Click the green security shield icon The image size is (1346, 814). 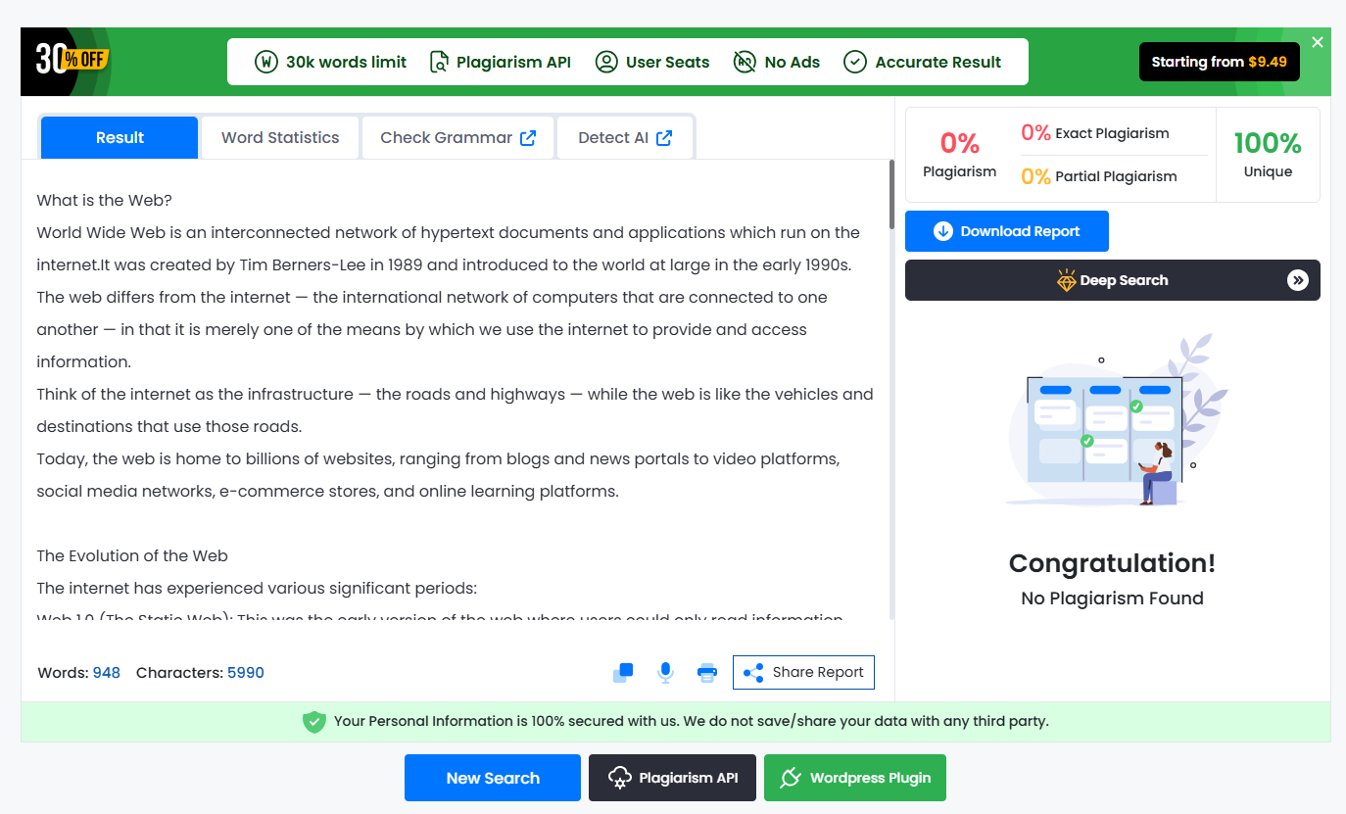tap(313, 722)
